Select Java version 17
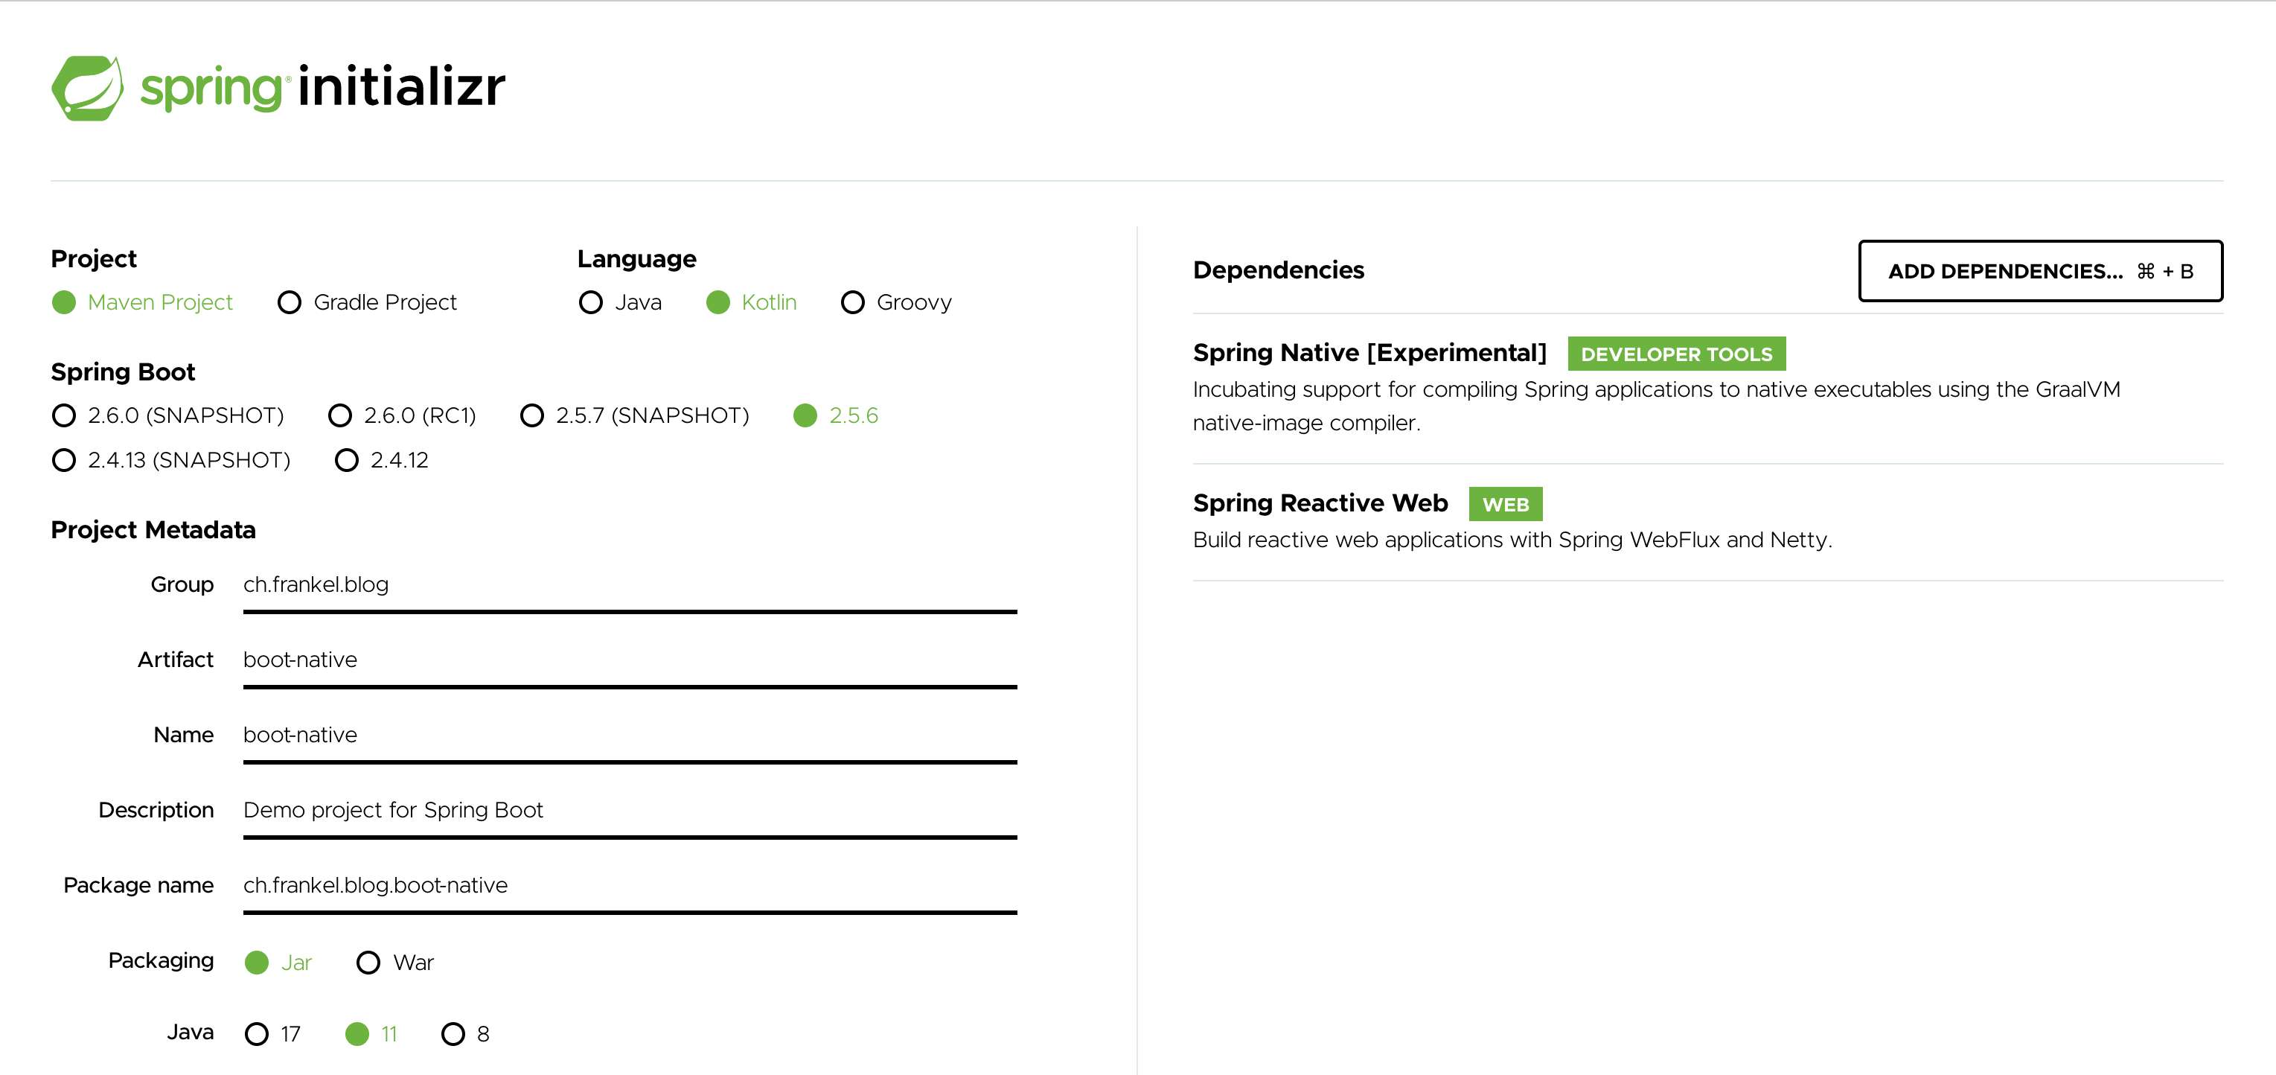Image resolution: width=2276 pixels, height=1075 pixels. (257, 1033)
